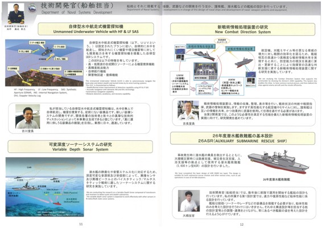The width and height of the screenshot is (322, 228).
Task: Click the 吉長室長 staff photo
Action: (x=188, y=111)
